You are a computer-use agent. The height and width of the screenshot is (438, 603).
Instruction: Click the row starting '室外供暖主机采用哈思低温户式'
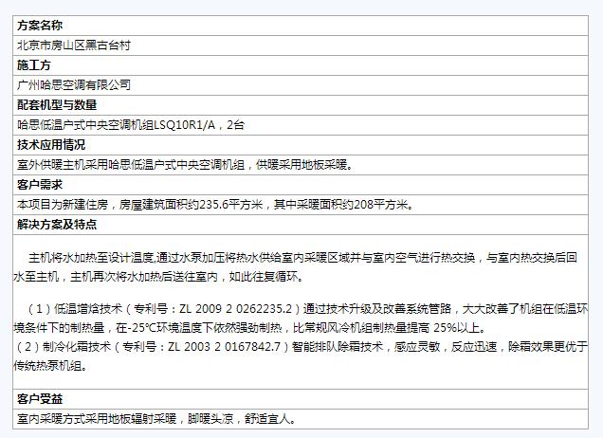point(301,165)
